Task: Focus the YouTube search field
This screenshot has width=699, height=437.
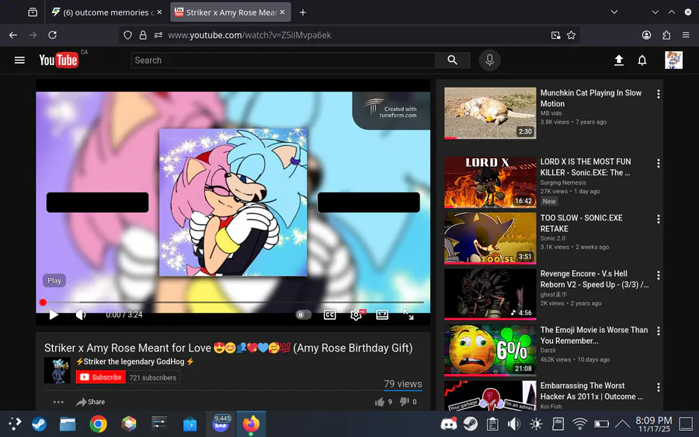Action: 283,60
